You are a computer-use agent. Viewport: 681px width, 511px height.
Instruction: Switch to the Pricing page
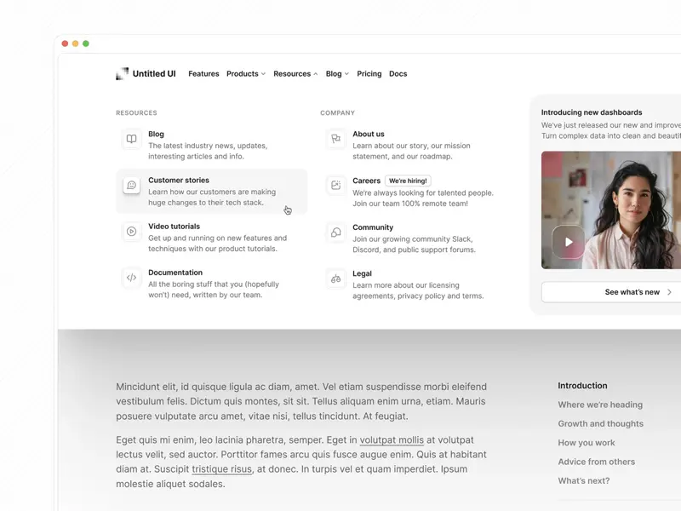click(369, 73)
